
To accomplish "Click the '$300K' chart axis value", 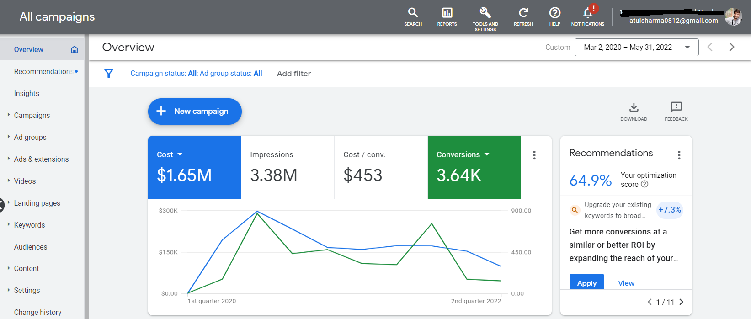I will [168, 211].
